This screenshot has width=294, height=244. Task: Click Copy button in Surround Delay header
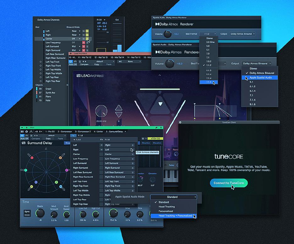tap(48, 139)
